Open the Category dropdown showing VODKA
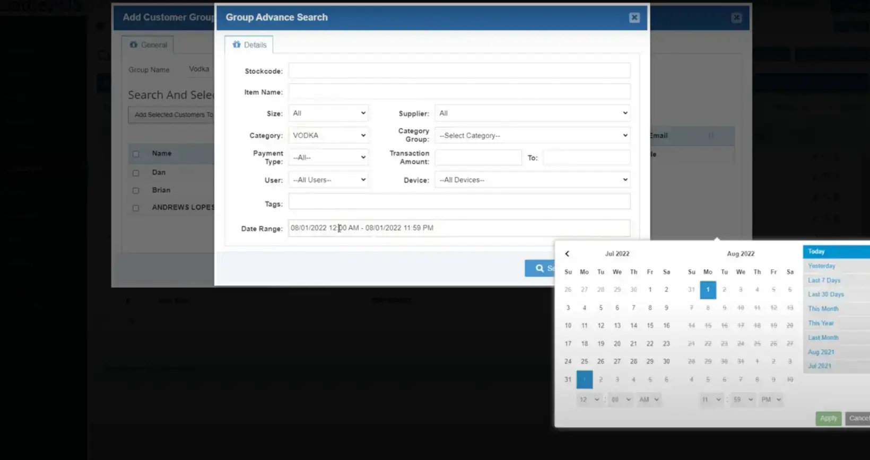870x460 pixels. click(328, 136)
